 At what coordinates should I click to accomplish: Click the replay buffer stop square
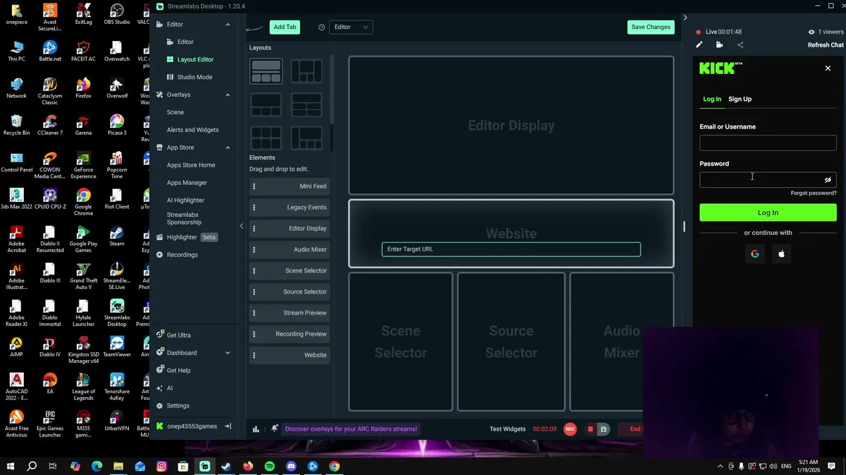590,429
